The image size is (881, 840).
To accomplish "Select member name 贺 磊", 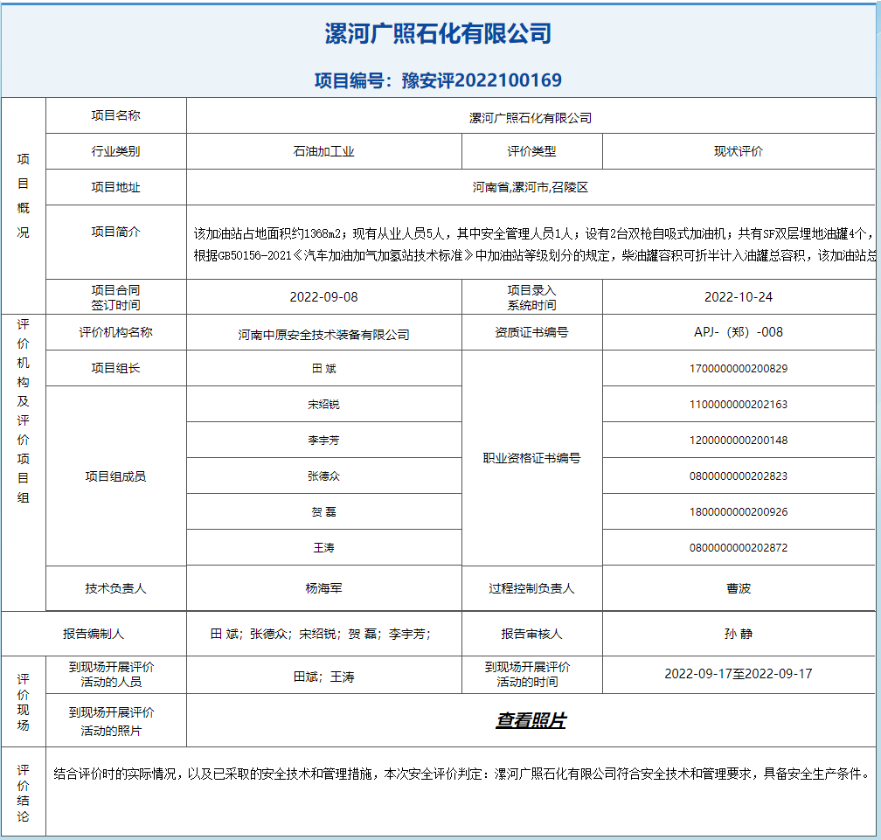I will click(323, 512).
